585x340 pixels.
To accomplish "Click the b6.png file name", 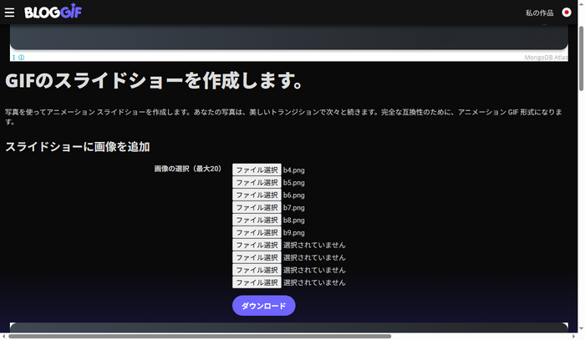I will (293, 195).
